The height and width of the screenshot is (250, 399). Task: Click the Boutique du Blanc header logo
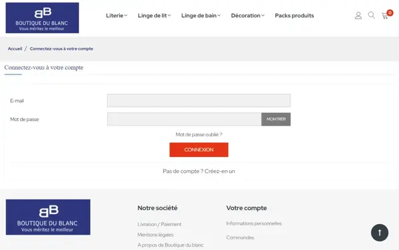tap(43, 18)
